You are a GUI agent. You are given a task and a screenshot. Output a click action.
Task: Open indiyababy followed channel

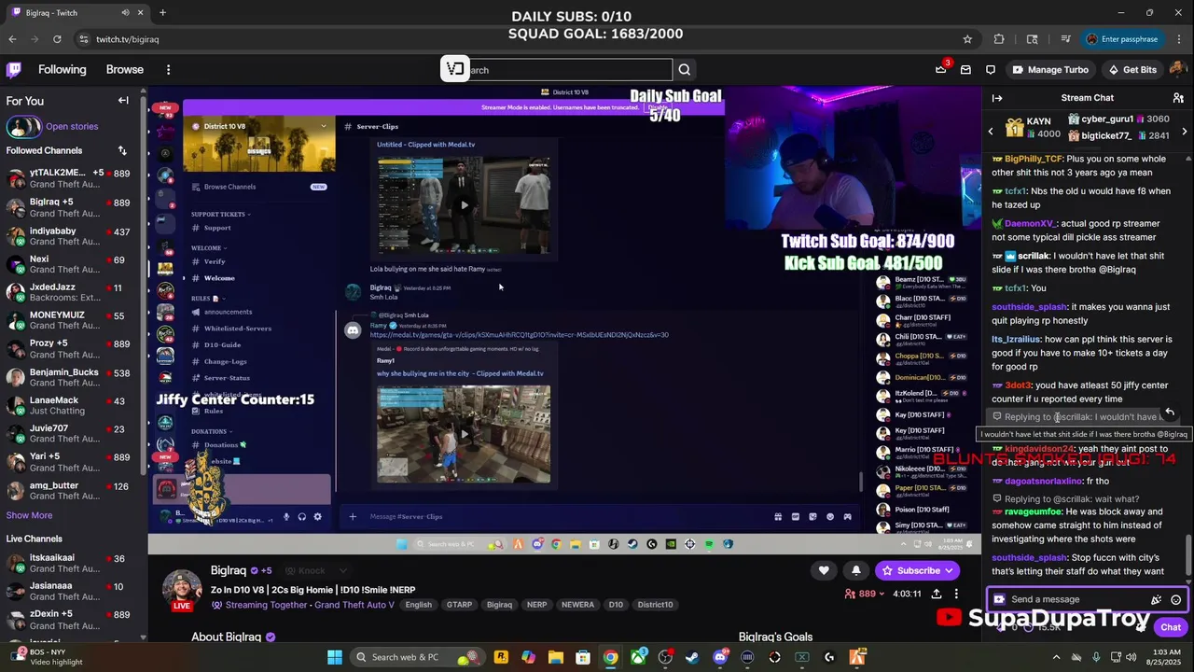73,236
